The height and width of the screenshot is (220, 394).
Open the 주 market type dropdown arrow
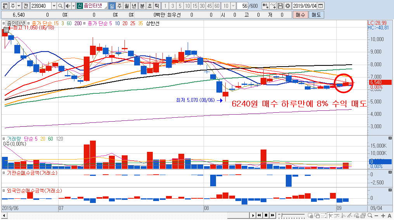tap(19, 6)
